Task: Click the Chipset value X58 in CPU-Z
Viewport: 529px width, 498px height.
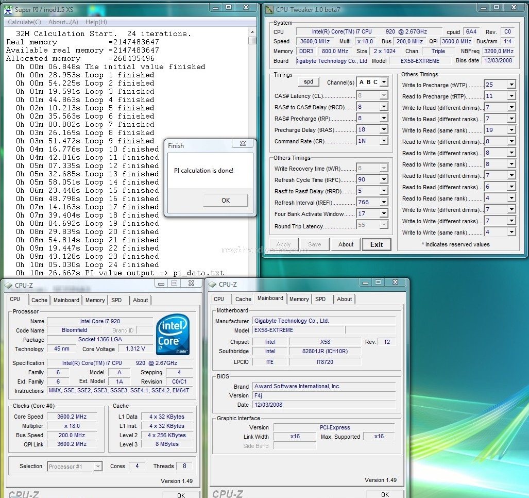Action: [325, 342]
